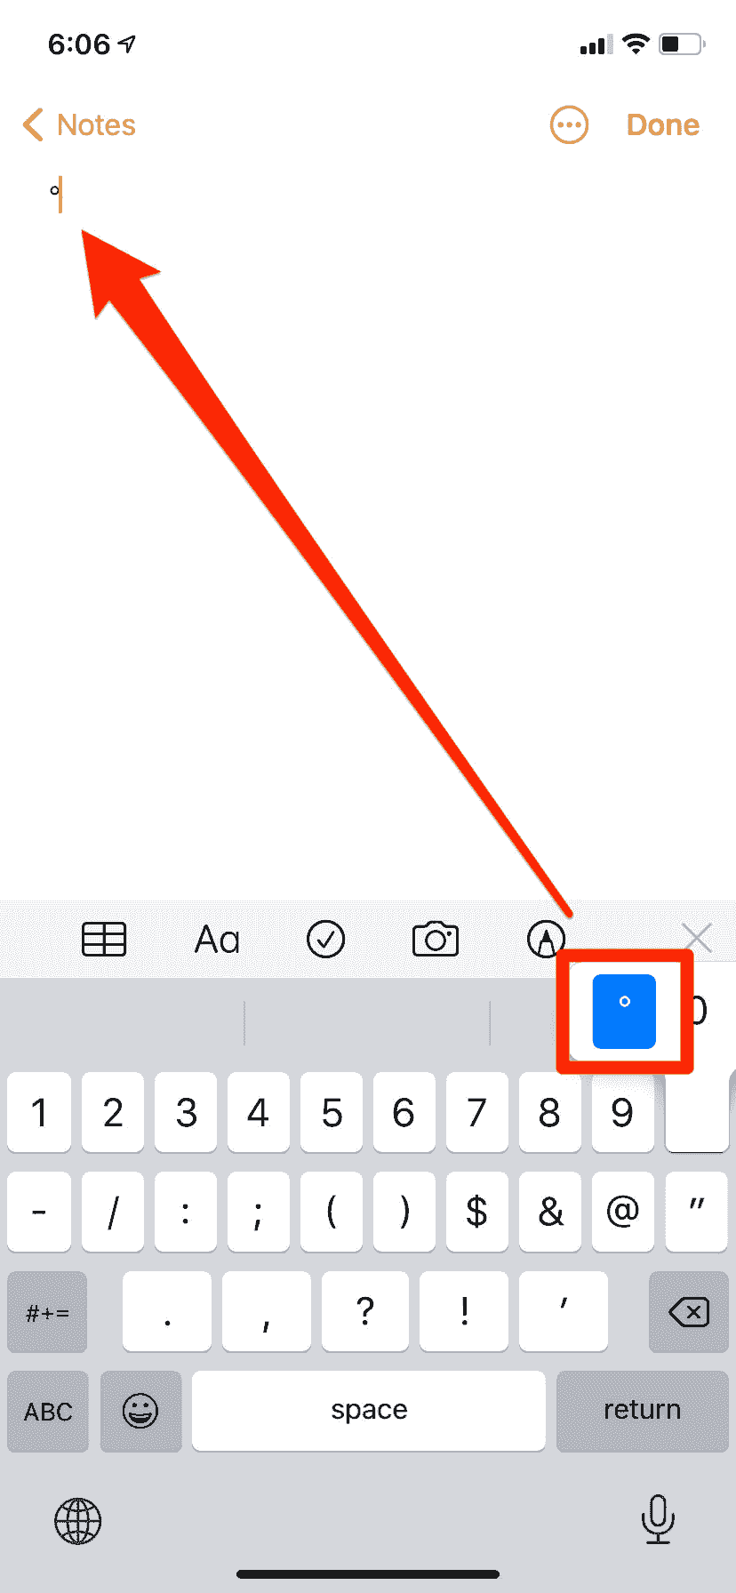The image size is (736, 1593).
Task: Tap the emoji keyboard key
Action: 140,1411
